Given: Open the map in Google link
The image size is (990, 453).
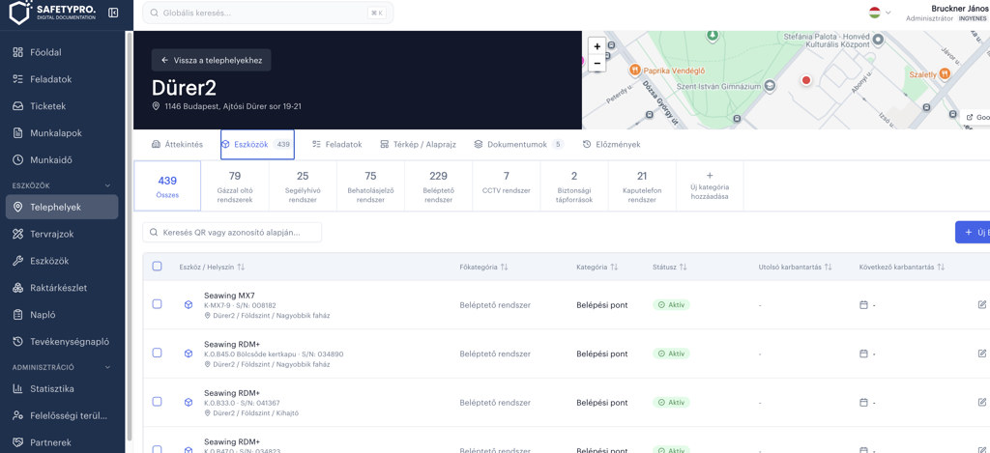Looking at the screenshot, I should 976,117.
